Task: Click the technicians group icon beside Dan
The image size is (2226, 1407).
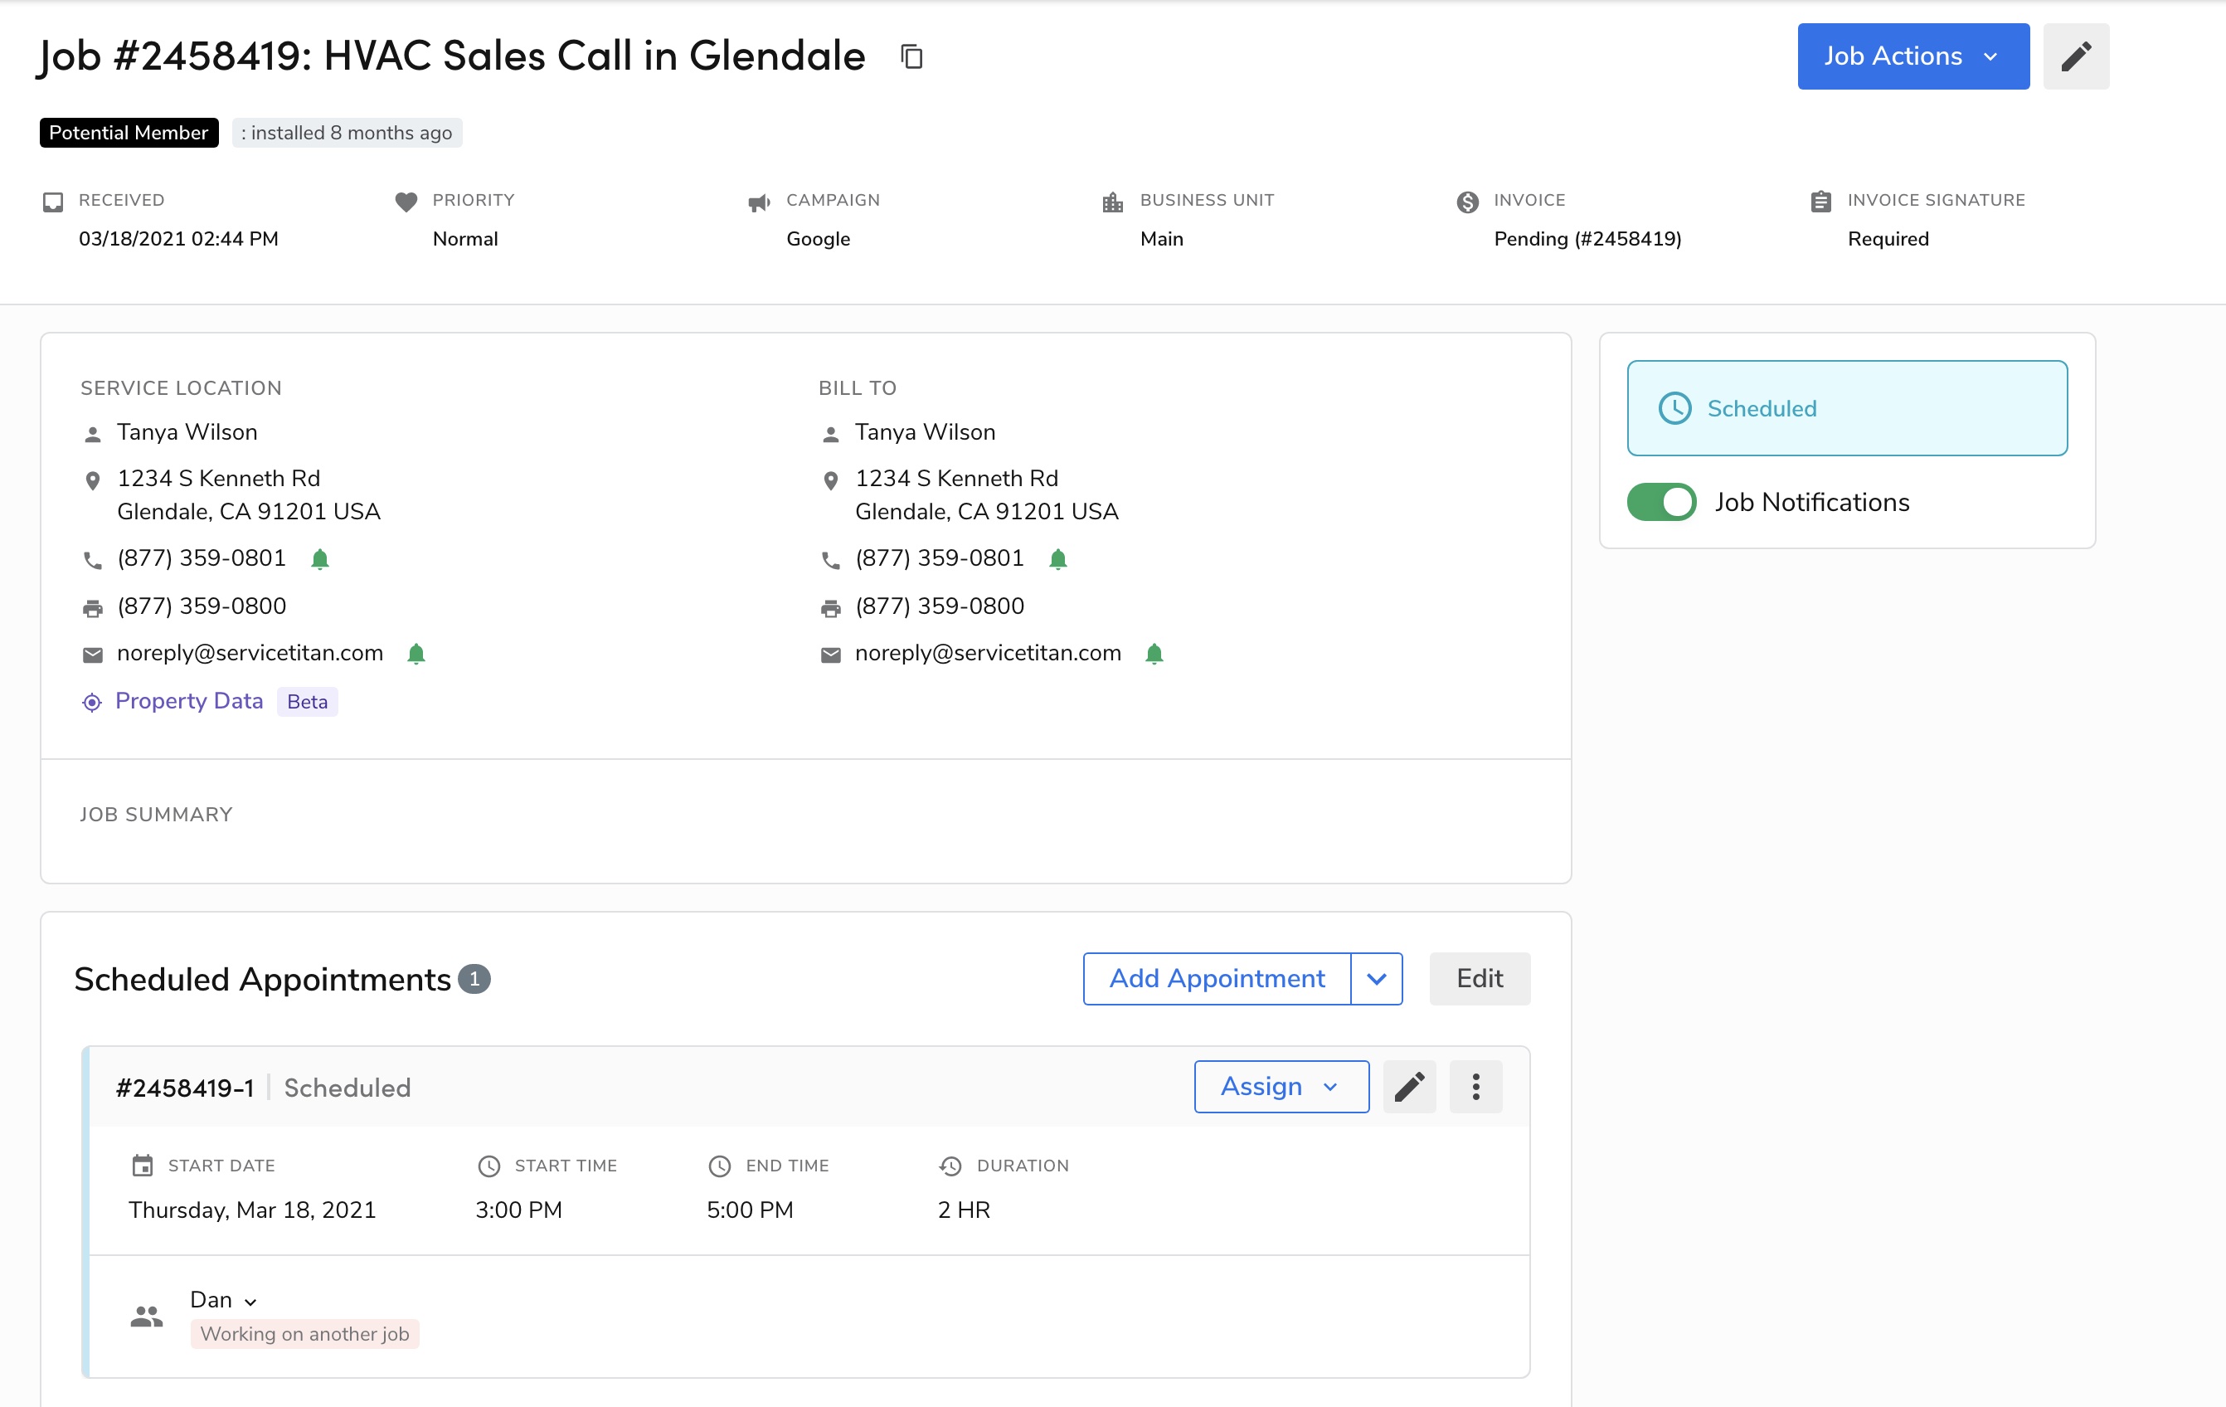Action: pyautogui.click(x=146, y=1317)
